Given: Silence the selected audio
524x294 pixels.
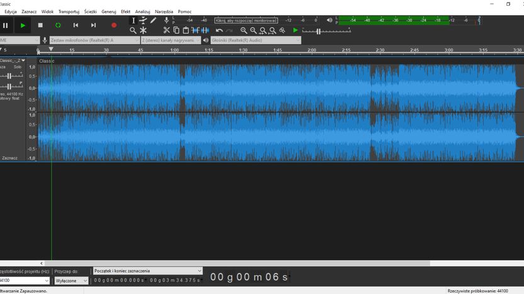Looking at the screenshot, I should coord(205,31).
